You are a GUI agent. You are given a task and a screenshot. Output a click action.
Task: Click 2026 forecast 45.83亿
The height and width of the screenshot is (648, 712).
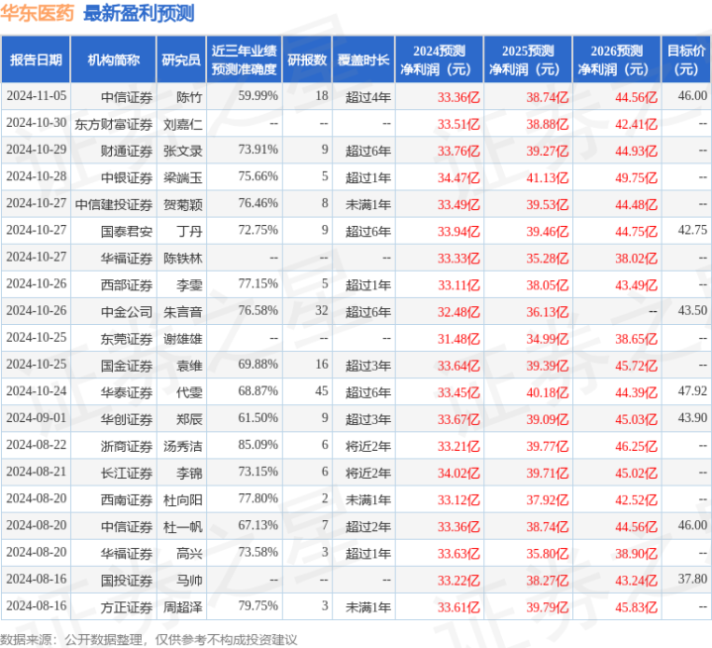point(636,606)
